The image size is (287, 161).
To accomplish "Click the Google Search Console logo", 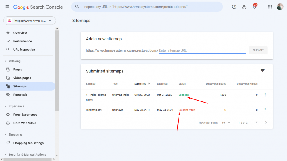I will point(38,7).
